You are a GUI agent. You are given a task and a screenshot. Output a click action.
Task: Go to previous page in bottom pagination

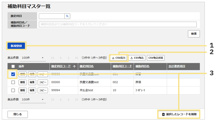coord(61,100)
